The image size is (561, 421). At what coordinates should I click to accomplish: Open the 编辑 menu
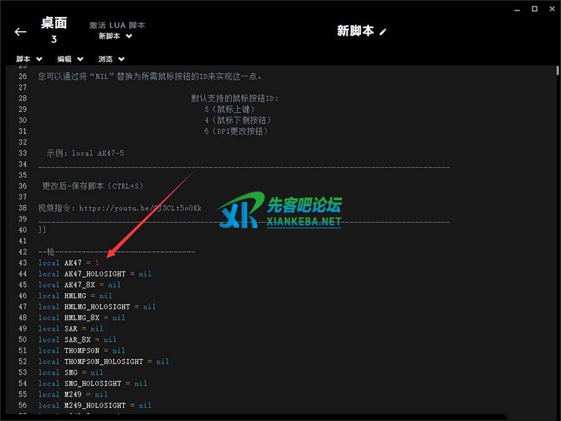pos(70,59)
